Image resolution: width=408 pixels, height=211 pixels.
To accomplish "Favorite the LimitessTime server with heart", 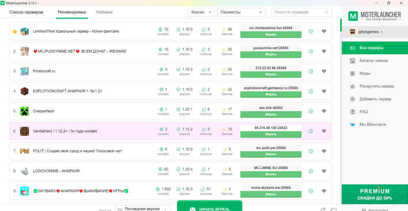I will tap(324, 31).
